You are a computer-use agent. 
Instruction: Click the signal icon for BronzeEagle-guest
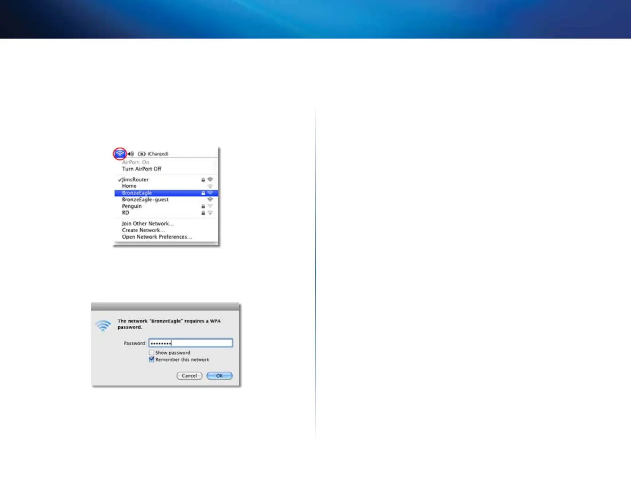(x=210, y=200)
